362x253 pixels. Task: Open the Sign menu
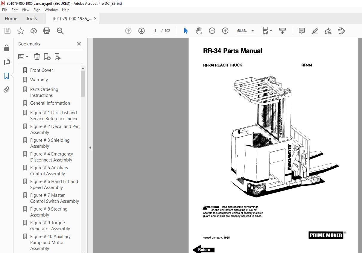point(37,10)
